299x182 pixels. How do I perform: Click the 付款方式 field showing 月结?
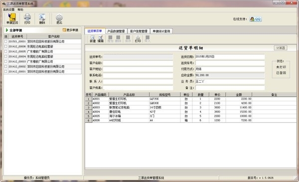(230, 69)
